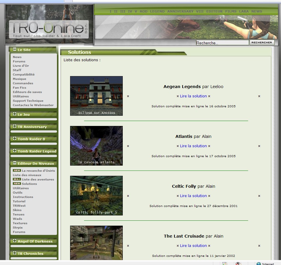This screenshot has width=281, height=265.
Task: Read the Celtic Folly solution
Action: coord(193,196)
